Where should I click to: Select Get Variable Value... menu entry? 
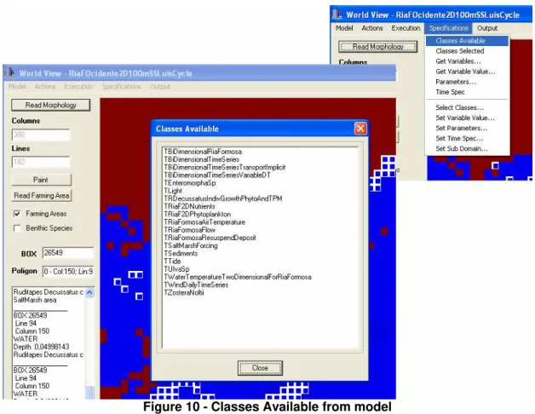467,72
